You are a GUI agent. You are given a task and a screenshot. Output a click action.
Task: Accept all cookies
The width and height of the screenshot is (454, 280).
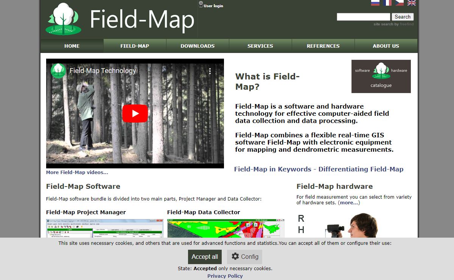click(x=205, y=257)
